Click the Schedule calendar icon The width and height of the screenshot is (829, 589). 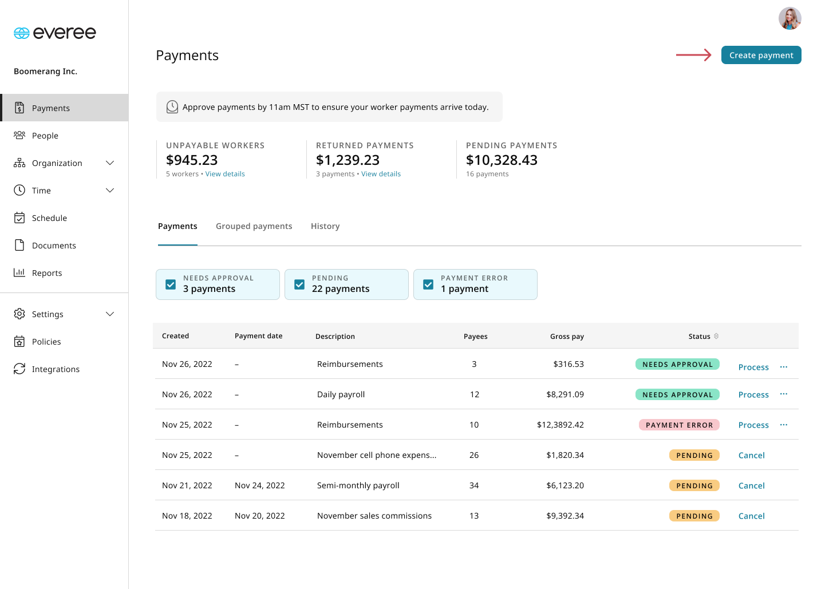[19, 218]
